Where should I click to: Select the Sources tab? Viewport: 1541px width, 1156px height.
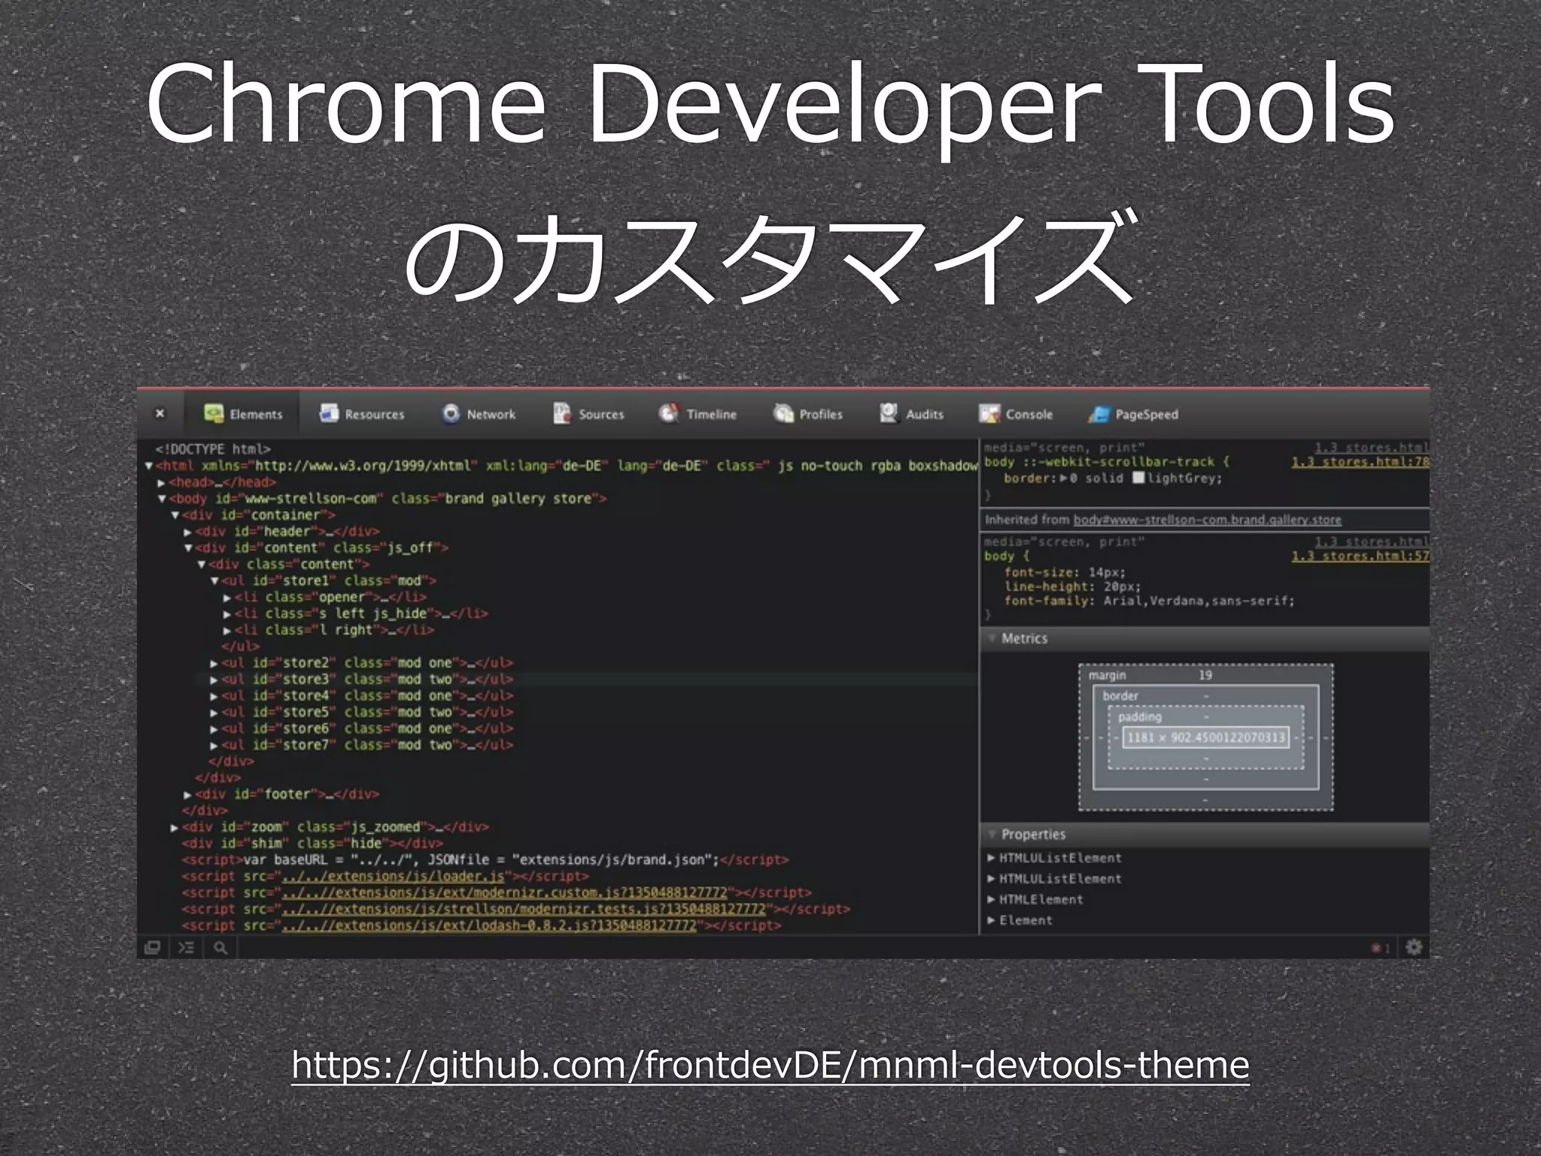(x=588, y=414)
